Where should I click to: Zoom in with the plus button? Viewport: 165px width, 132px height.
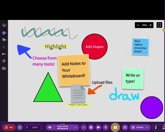[151, 25]
